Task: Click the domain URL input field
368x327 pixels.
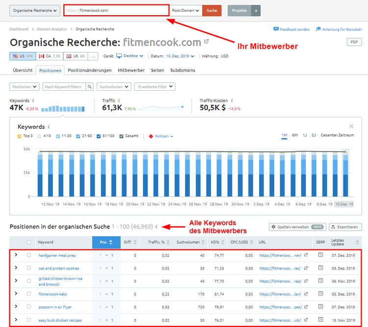Action: [116, 11]
